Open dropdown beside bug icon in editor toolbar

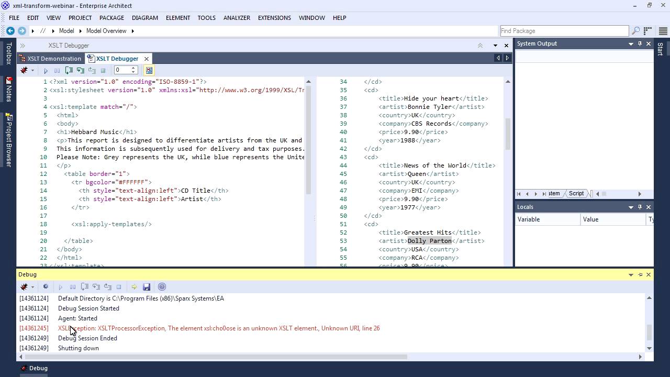pos(32,70)
